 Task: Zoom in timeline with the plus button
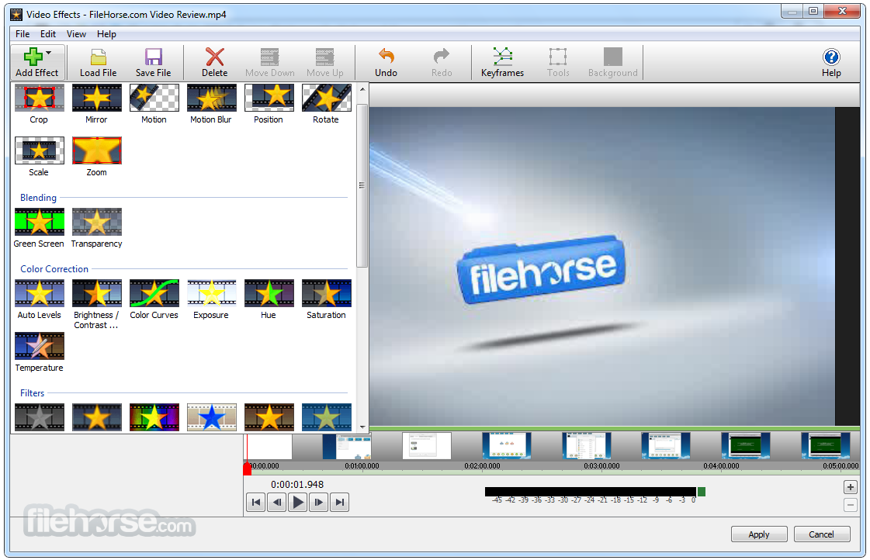tap(851, 487)
